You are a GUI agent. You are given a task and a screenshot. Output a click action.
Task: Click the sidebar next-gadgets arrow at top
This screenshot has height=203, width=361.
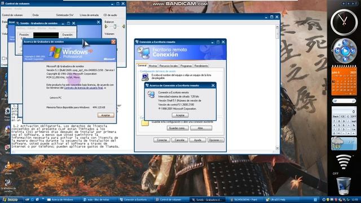point(354,3)
